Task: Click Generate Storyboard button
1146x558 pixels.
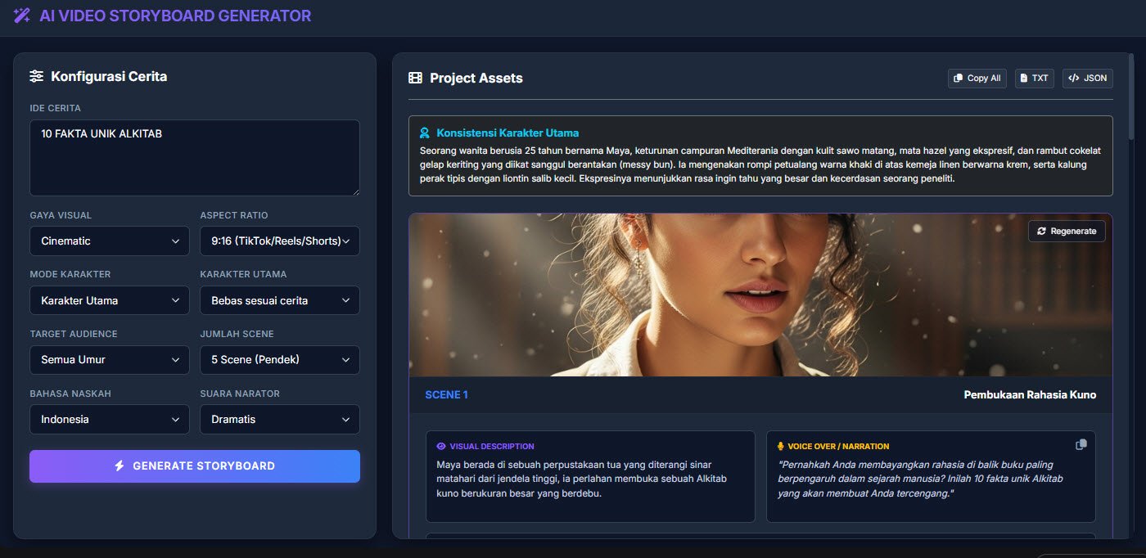Action: [x=195, y=466]
